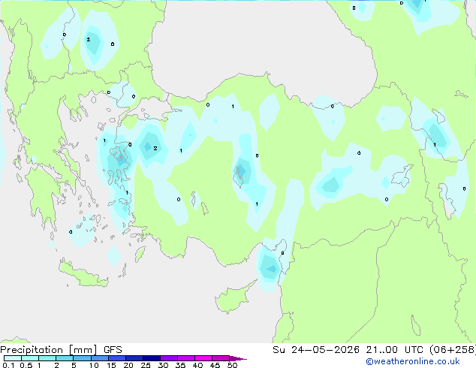Select the legend label 50
Viewport: 476px width, 368px height.
pos(232,365)
